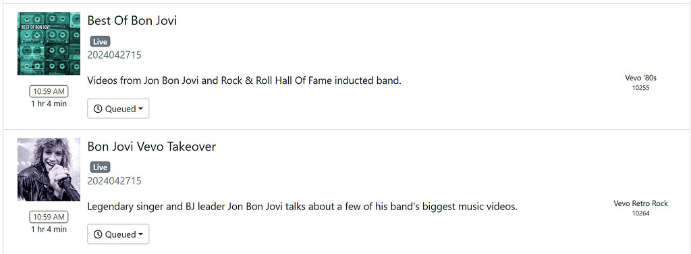The image size is (691, 254).
Task: Expand the Queued dropdown caret for Best Of Bon Jovi
Action: 140,109
